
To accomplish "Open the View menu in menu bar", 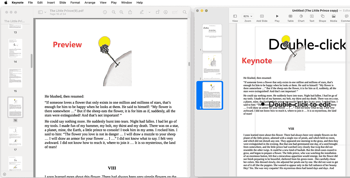I will pyautogui.click(x=103, y=2).
